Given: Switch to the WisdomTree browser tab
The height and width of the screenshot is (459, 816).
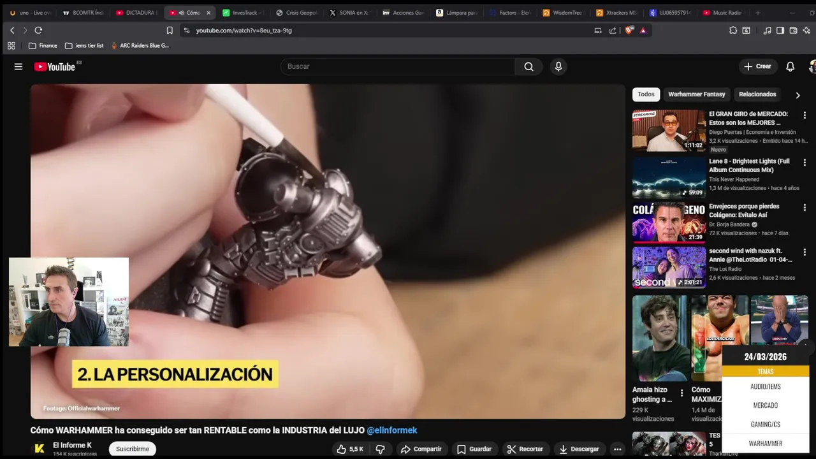Looking at the screenshot, I should point(563,13).
